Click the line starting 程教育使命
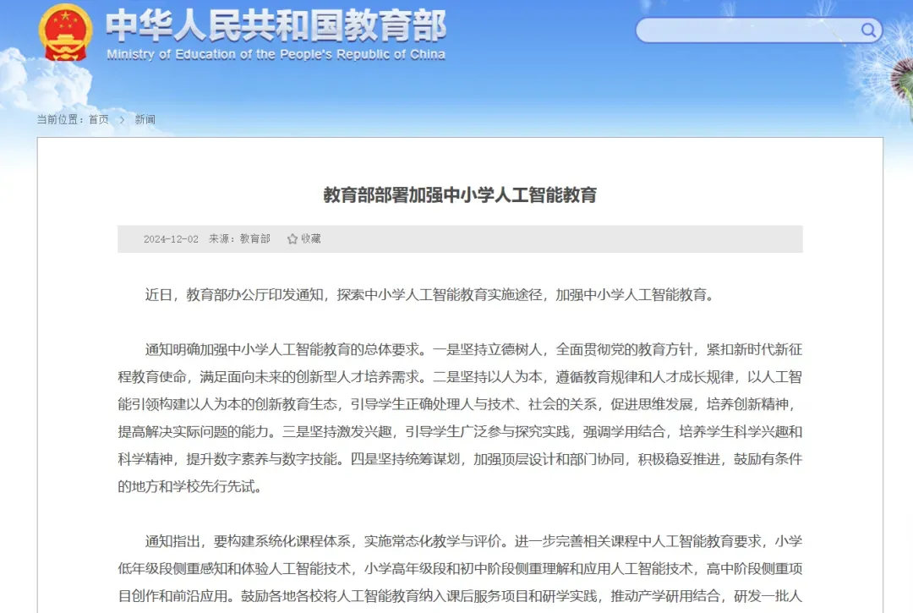The width and height of the screenshot is (913, 613). tap(460, 377)
